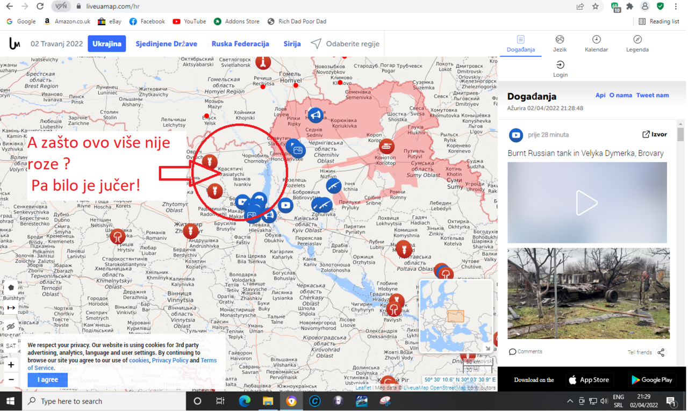Download app from App Store
The width and height of the screenshot is (688, 411).
tap(590, 380)
